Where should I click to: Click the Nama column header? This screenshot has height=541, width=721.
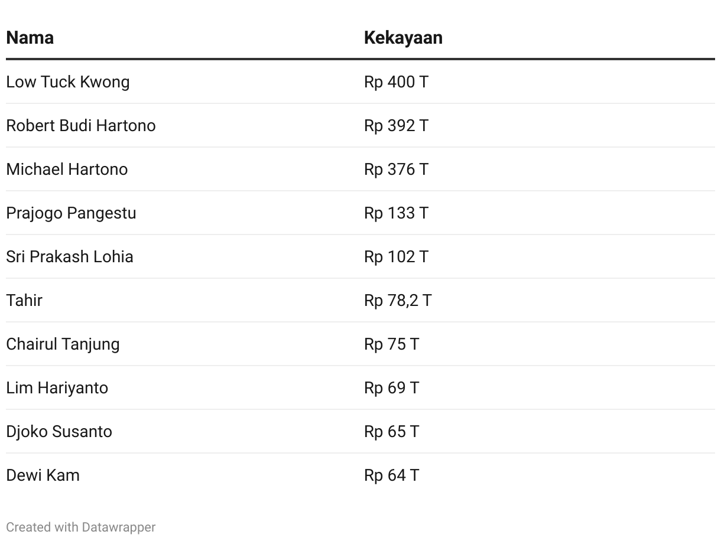(30, 37)
